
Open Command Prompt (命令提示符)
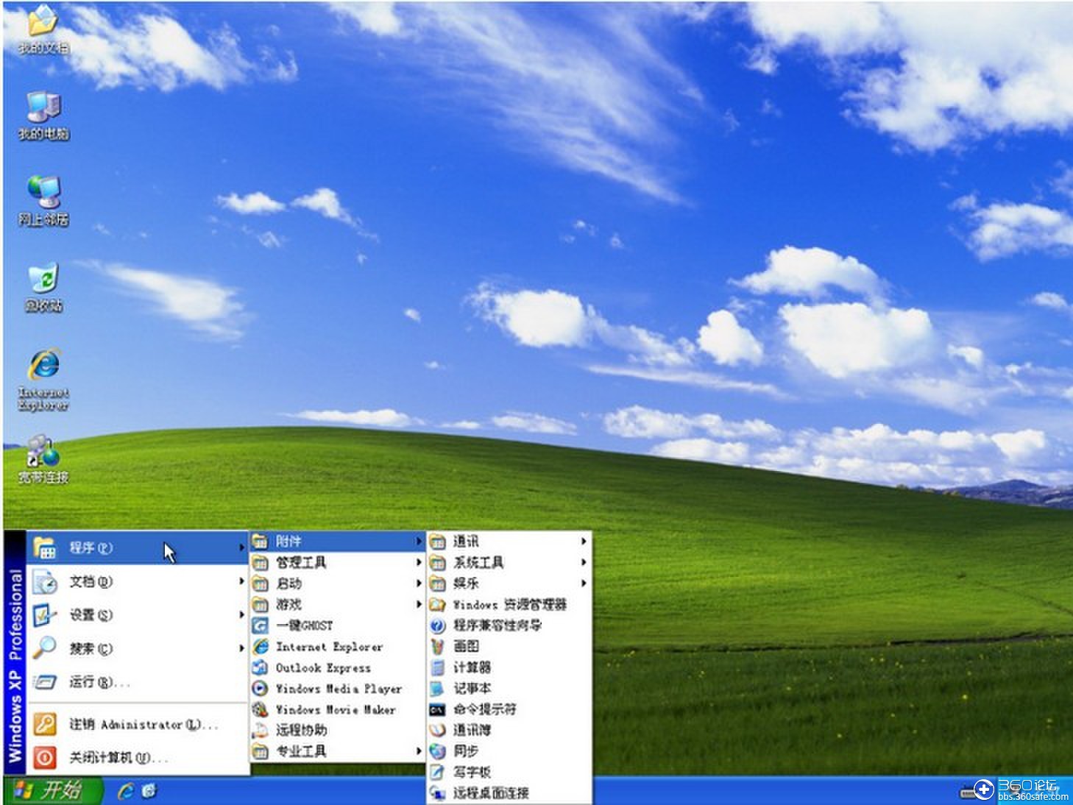click(486, 709)
